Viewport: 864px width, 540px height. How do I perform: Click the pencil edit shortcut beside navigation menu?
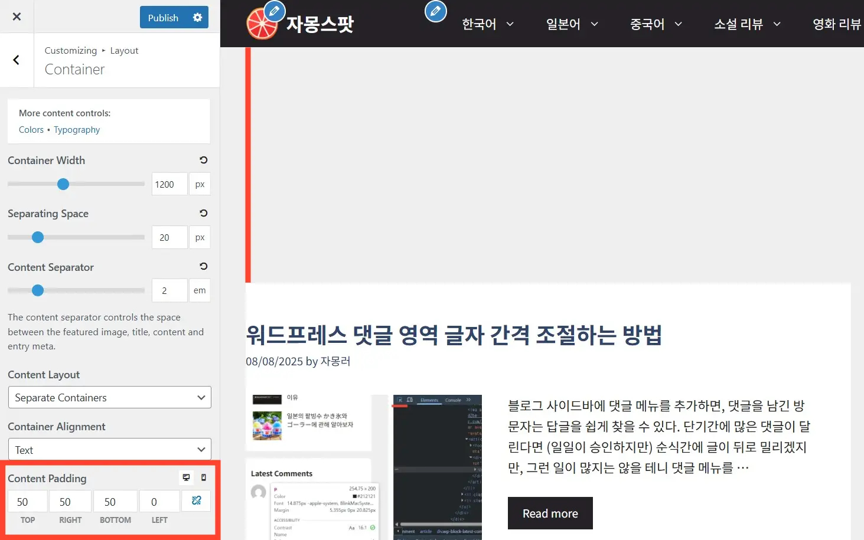point(435,11)
